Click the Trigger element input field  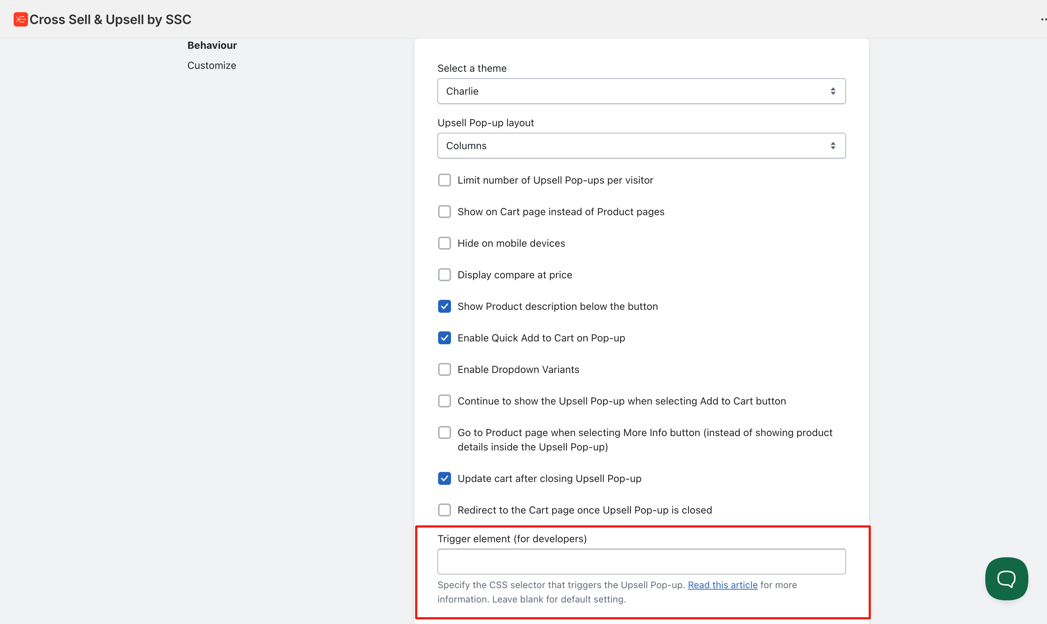(641, 561)
